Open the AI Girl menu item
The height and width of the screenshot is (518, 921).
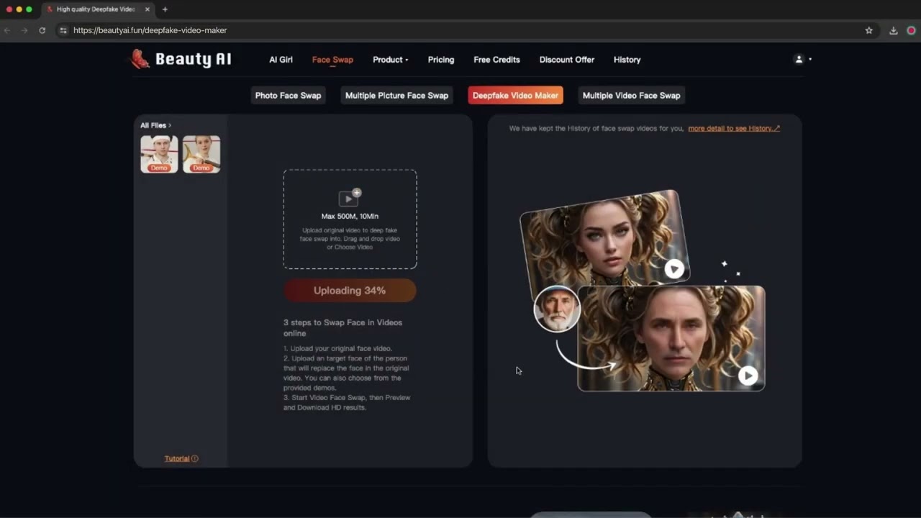tap(281, 60)
